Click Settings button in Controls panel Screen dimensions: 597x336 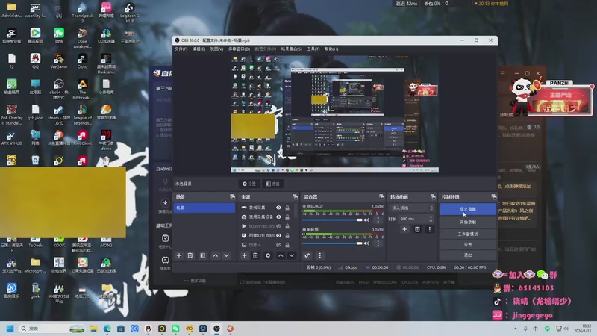pos(468,245)
